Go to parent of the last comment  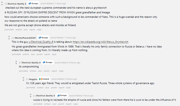[61, 104]
